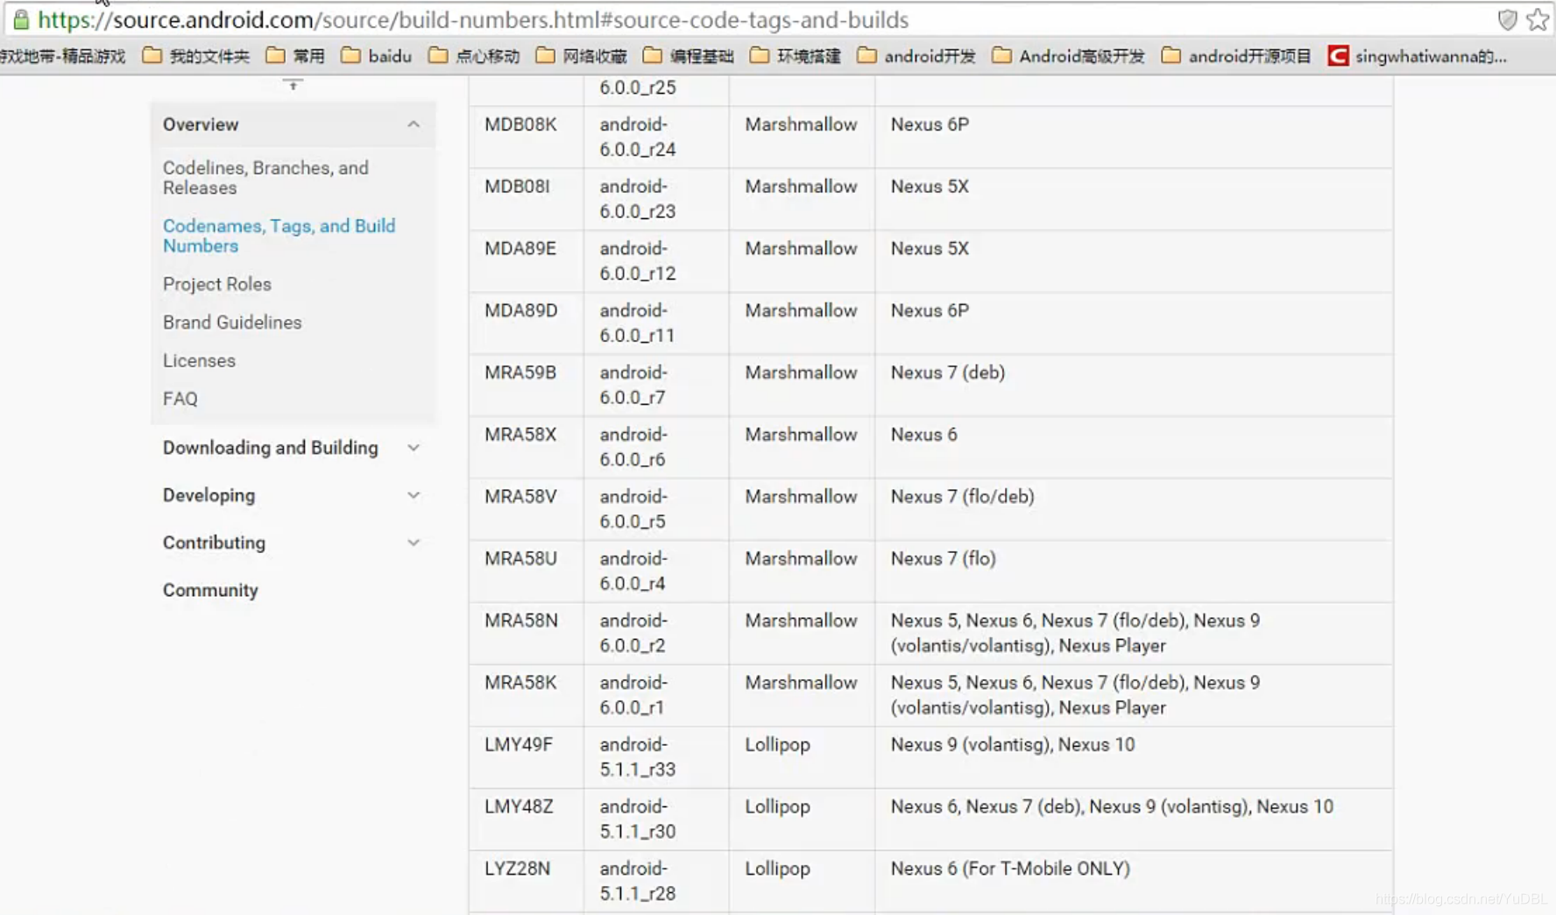
Task: Open Codelines, Branches, and Releases page
Action: point(265,177)
